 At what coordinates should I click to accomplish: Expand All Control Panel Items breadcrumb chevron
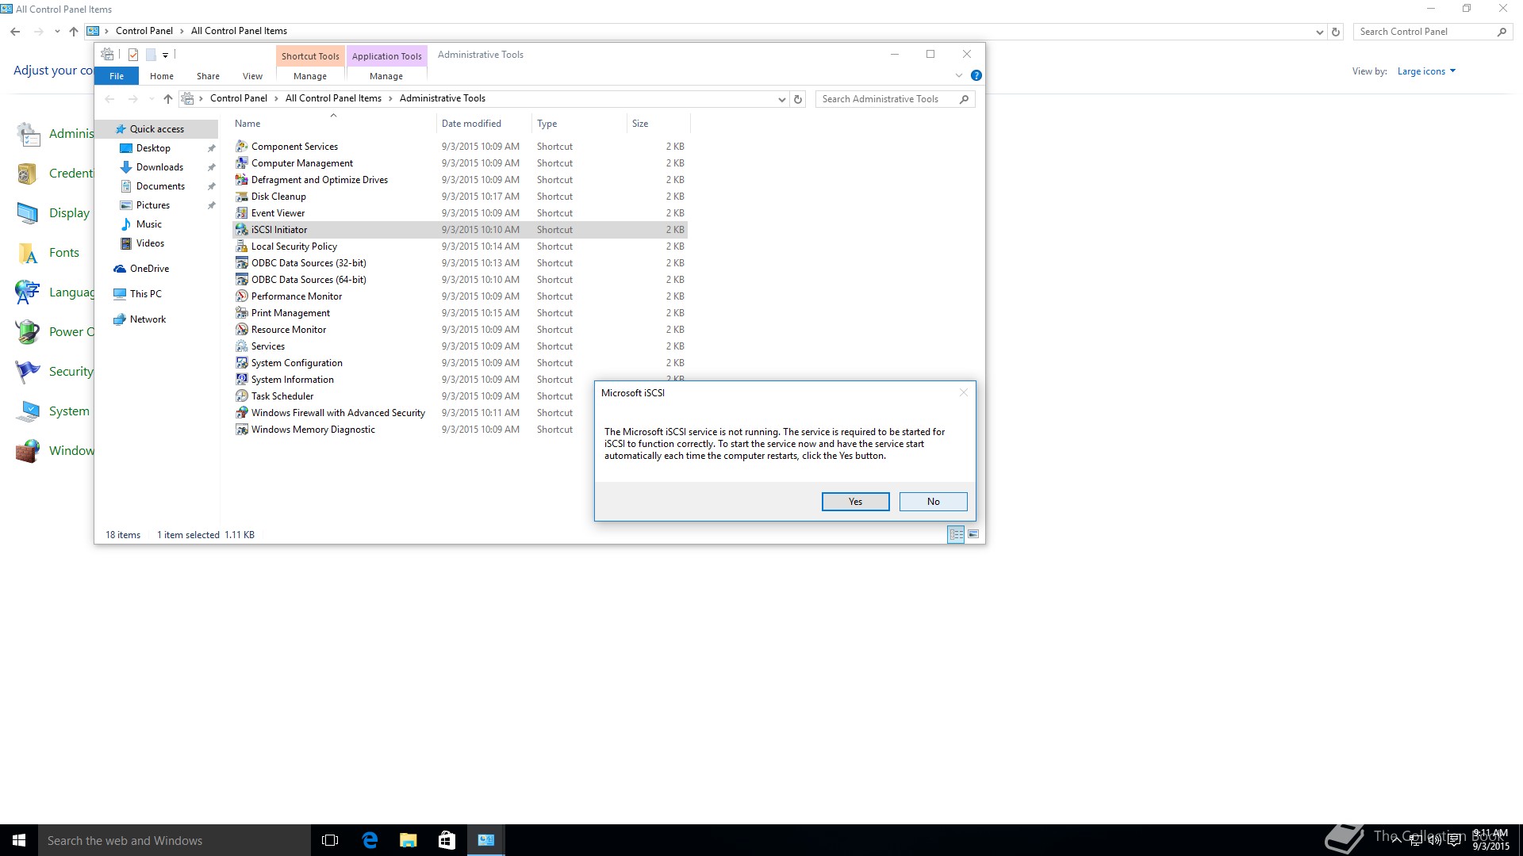(390, 99)
